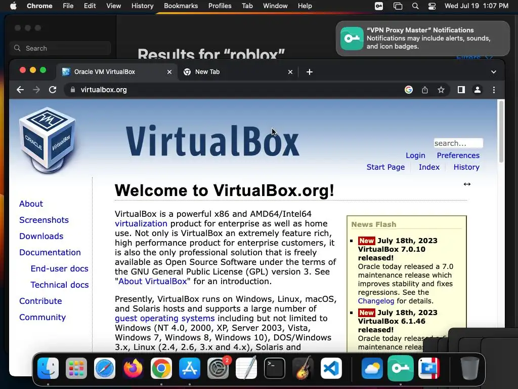Open Chrome profile avatar
This screenshot has height=389, width=518.
pyautogui.click(x=478, y=90)
